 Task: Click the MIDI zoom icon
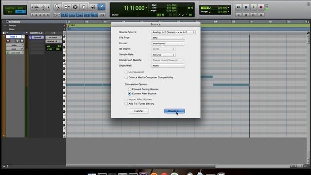(x=43, y=7)
